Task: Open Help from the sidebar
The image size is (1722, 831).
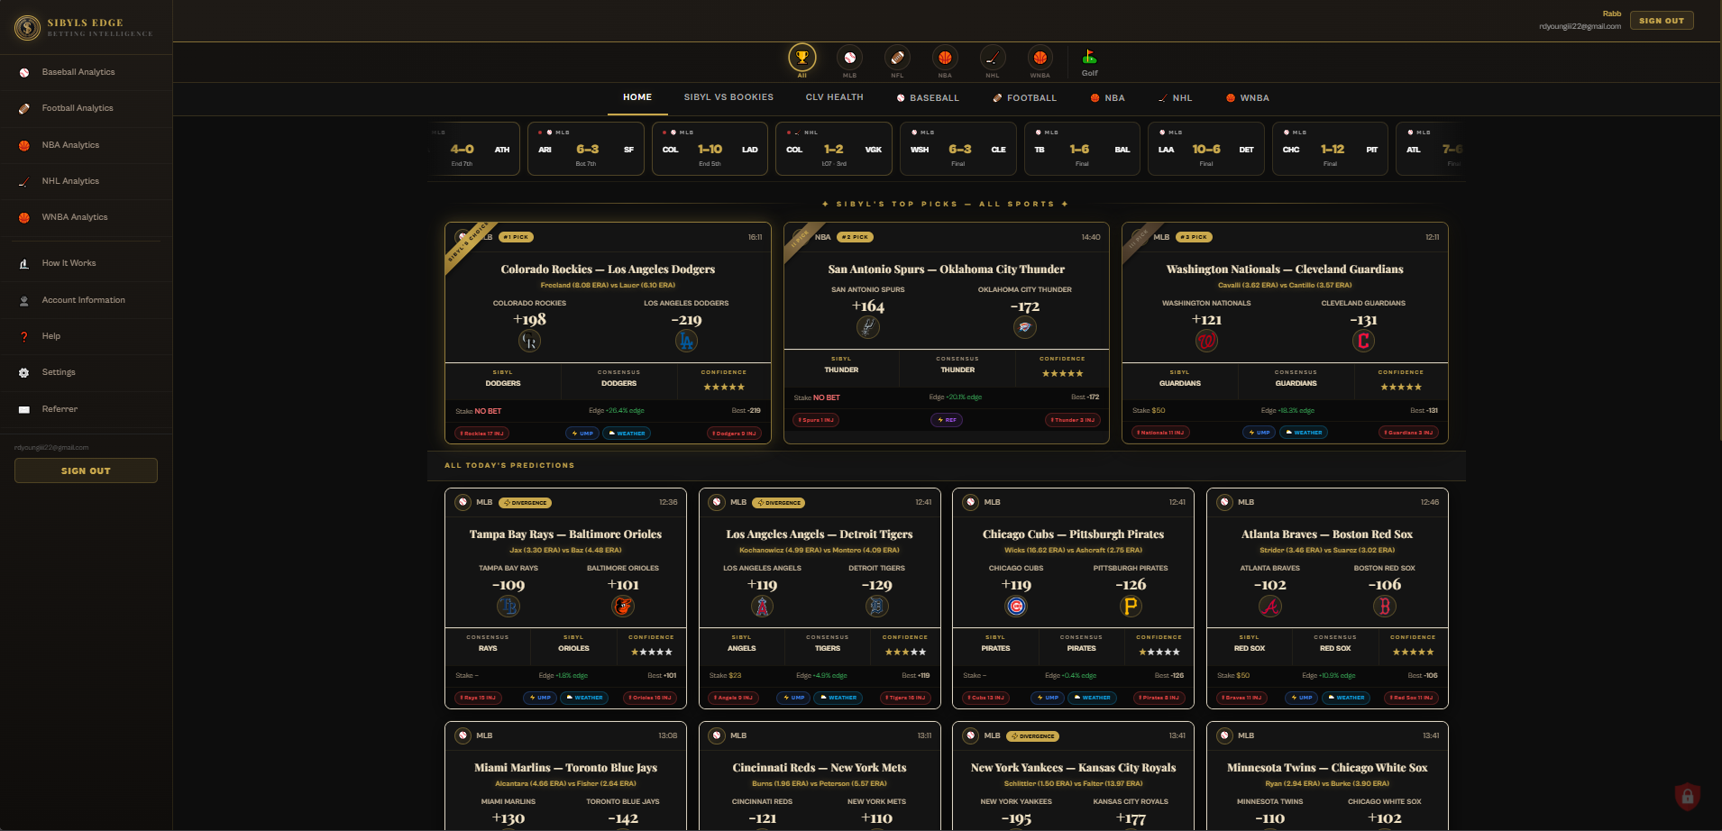Action: (87, 336)
